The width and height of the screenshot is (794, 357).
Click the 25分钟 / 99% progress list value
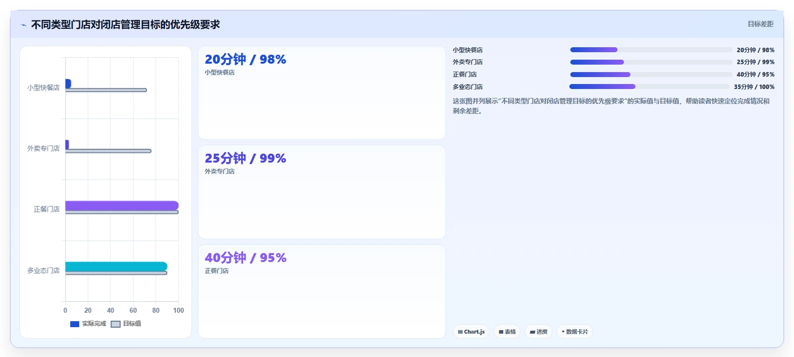point(756,62)
